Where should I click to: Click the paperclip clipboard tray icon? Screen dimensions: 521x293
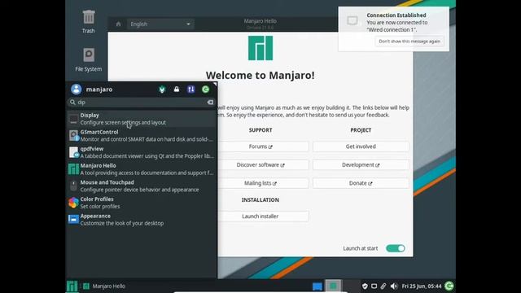383,286
